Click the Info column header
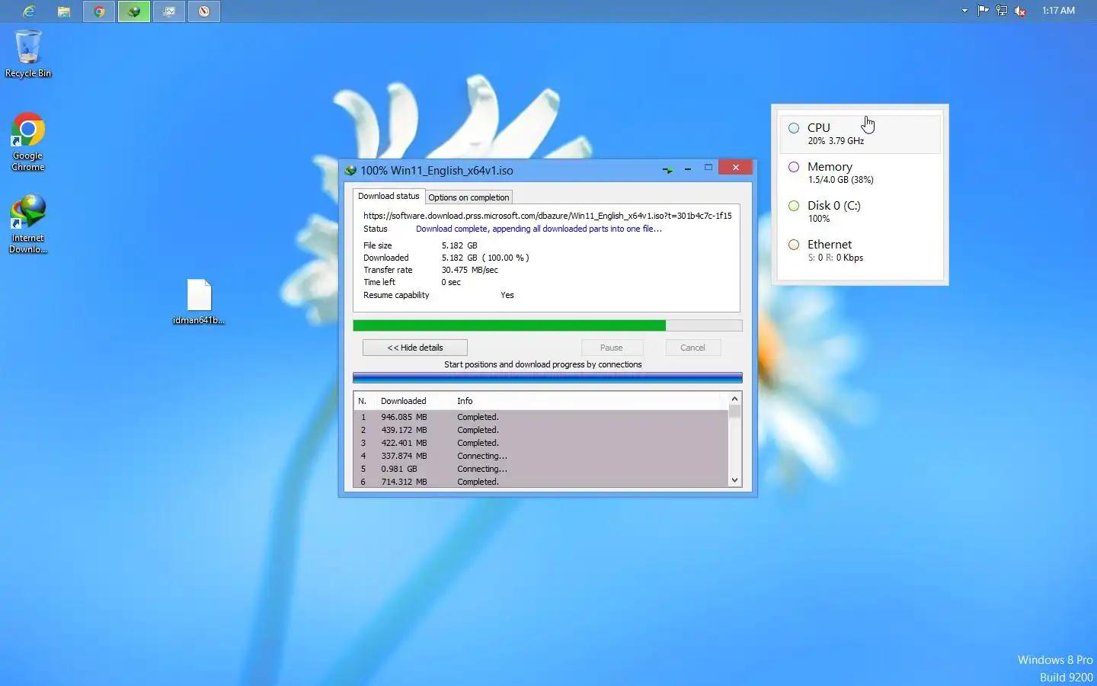The height and width of the screenshot is (686, 1097). [465, 401]
